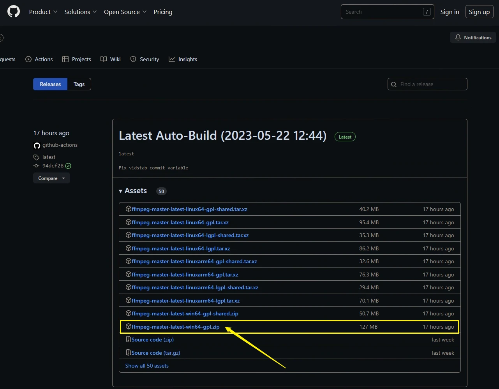Click the 127 MB size text
499x389 pixels.
point(369,327)
